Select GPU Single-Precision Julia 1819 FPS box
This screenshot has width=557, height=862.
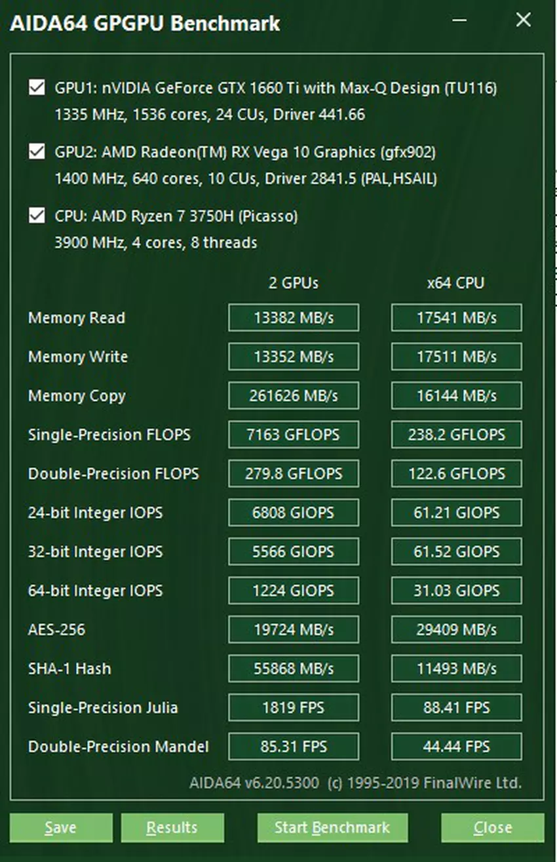[294, 708]
